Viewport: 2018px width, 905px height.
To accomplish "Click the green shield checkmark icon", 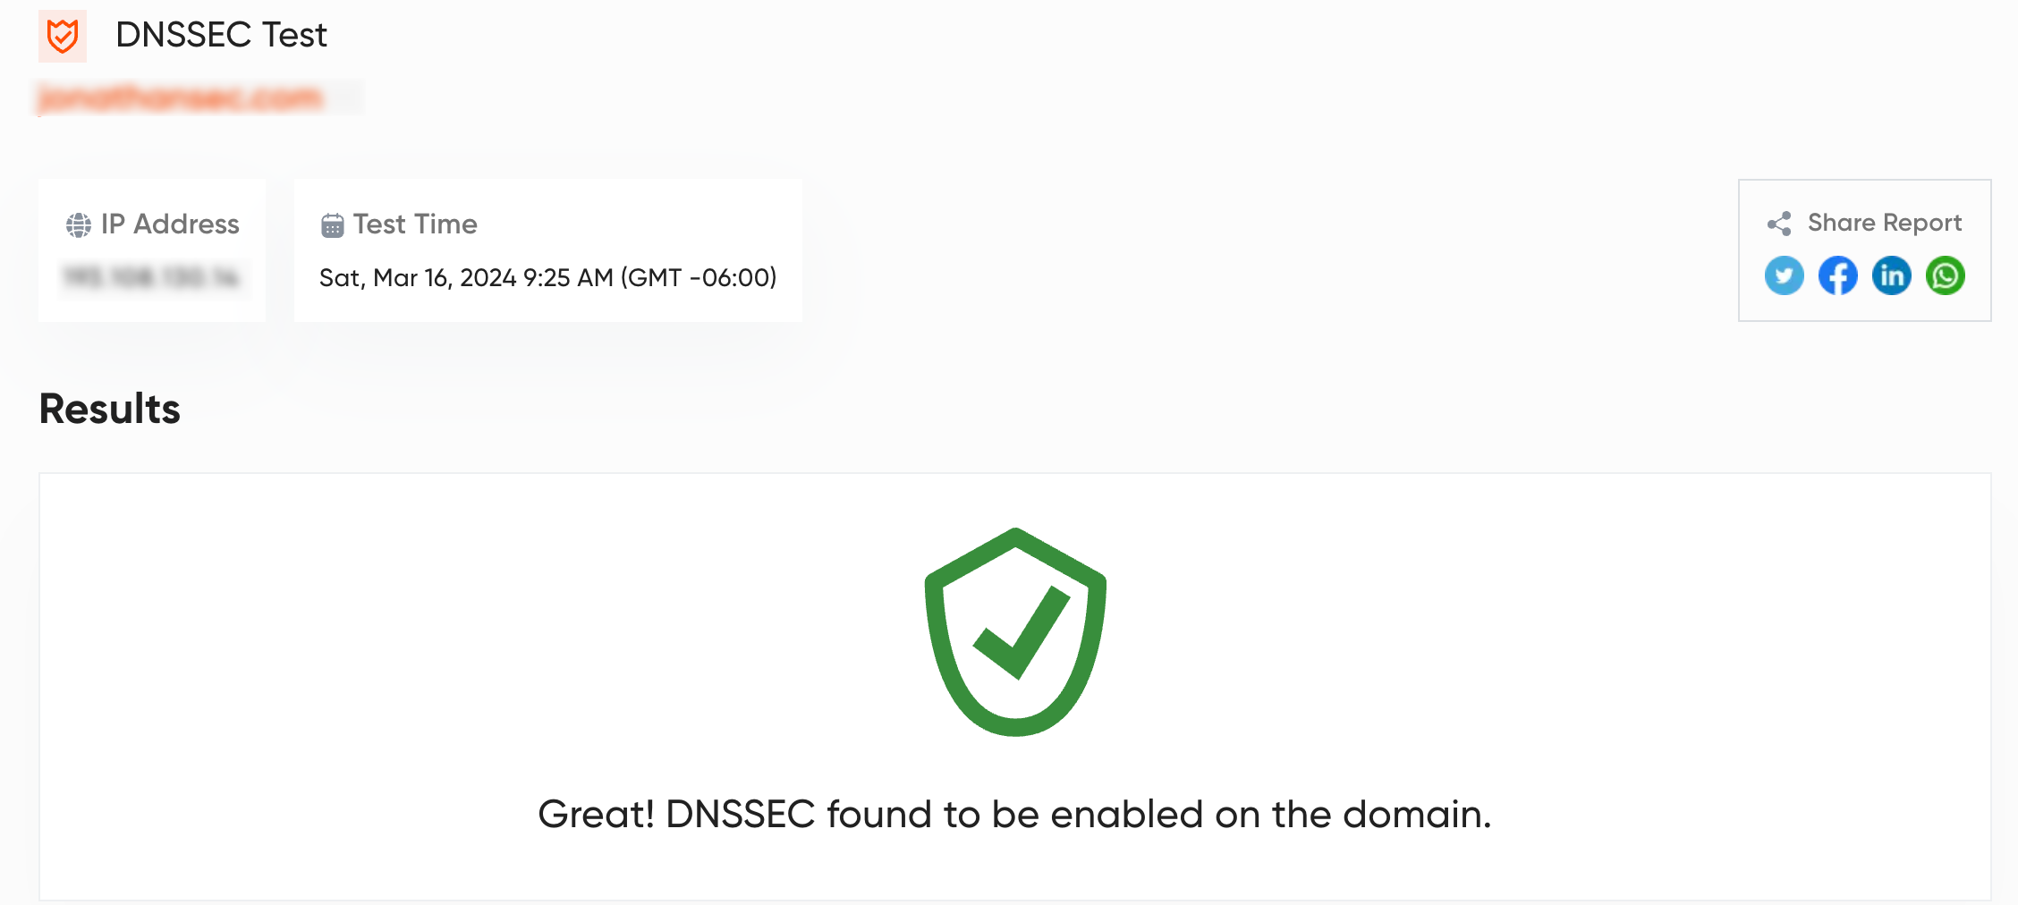I will 1015,632.
